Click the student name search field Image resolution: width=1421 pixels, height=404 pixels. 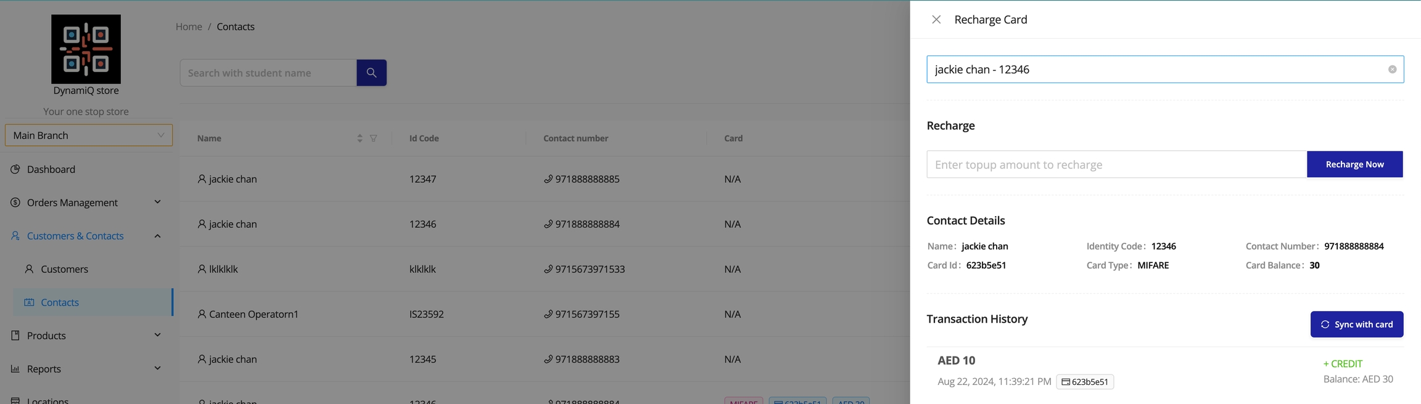pyautogui.click(x=268, y=73)
